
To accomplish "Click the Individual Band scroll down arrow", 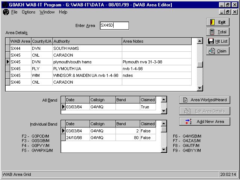I will coord(163,150).
